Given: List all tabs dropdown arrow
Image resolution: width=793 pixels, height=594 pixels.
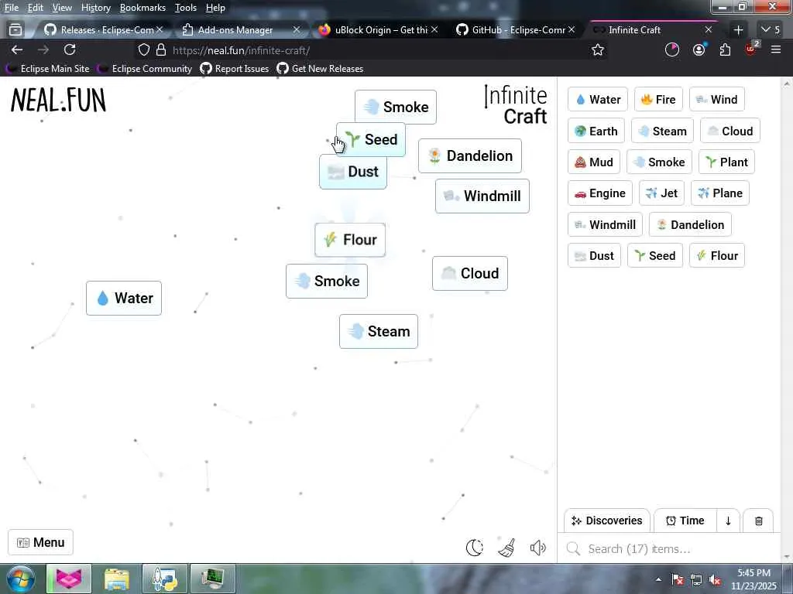Looking at the screenshot, I should click(x=771, y=30).
